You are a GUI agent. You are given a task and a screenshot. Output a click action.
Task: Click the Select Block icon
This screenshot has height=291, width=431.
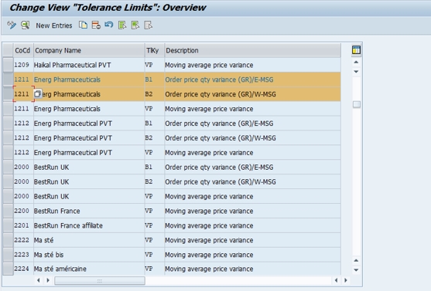pyautogui.click(x=135, y=25)
